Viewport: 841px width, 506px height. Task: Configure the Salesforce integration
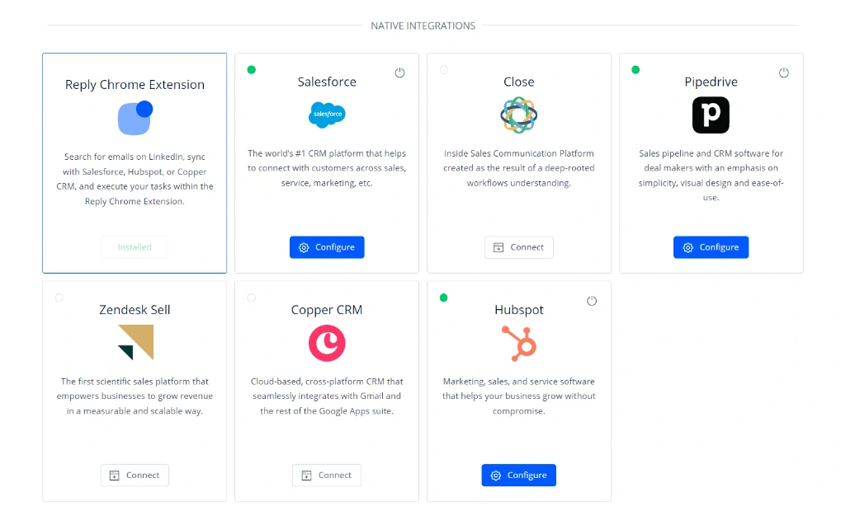pyautogui.click(x=327, y=247)
